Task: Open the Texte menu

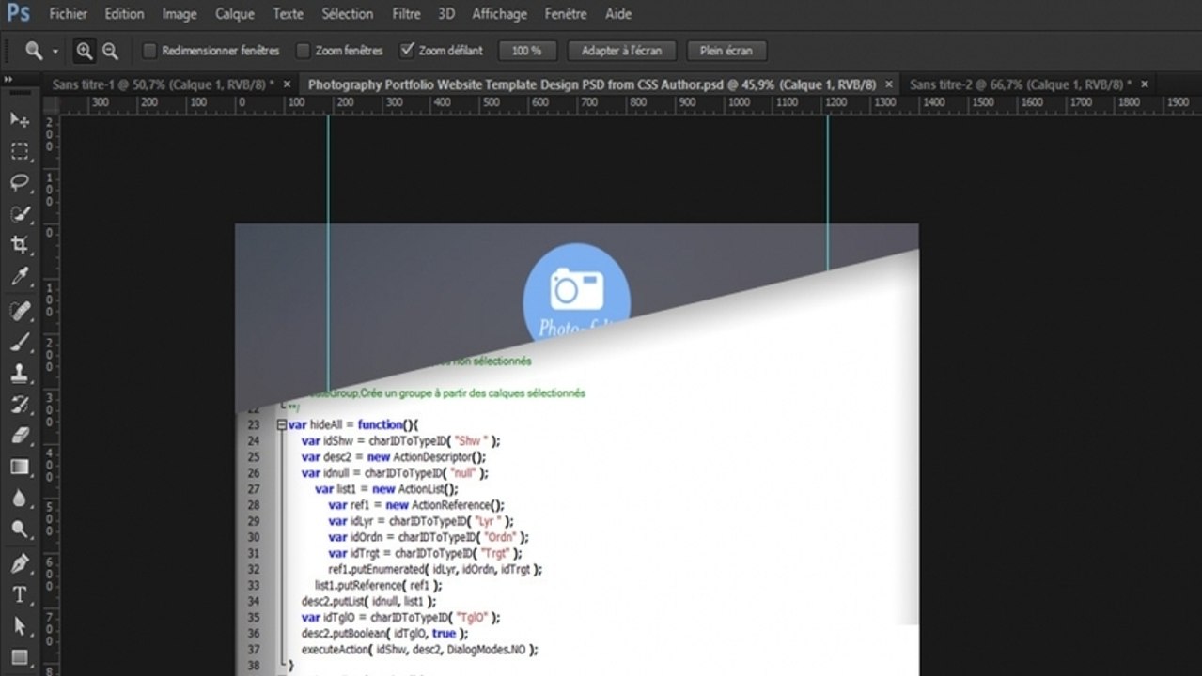Action: (x=289, y=14)
